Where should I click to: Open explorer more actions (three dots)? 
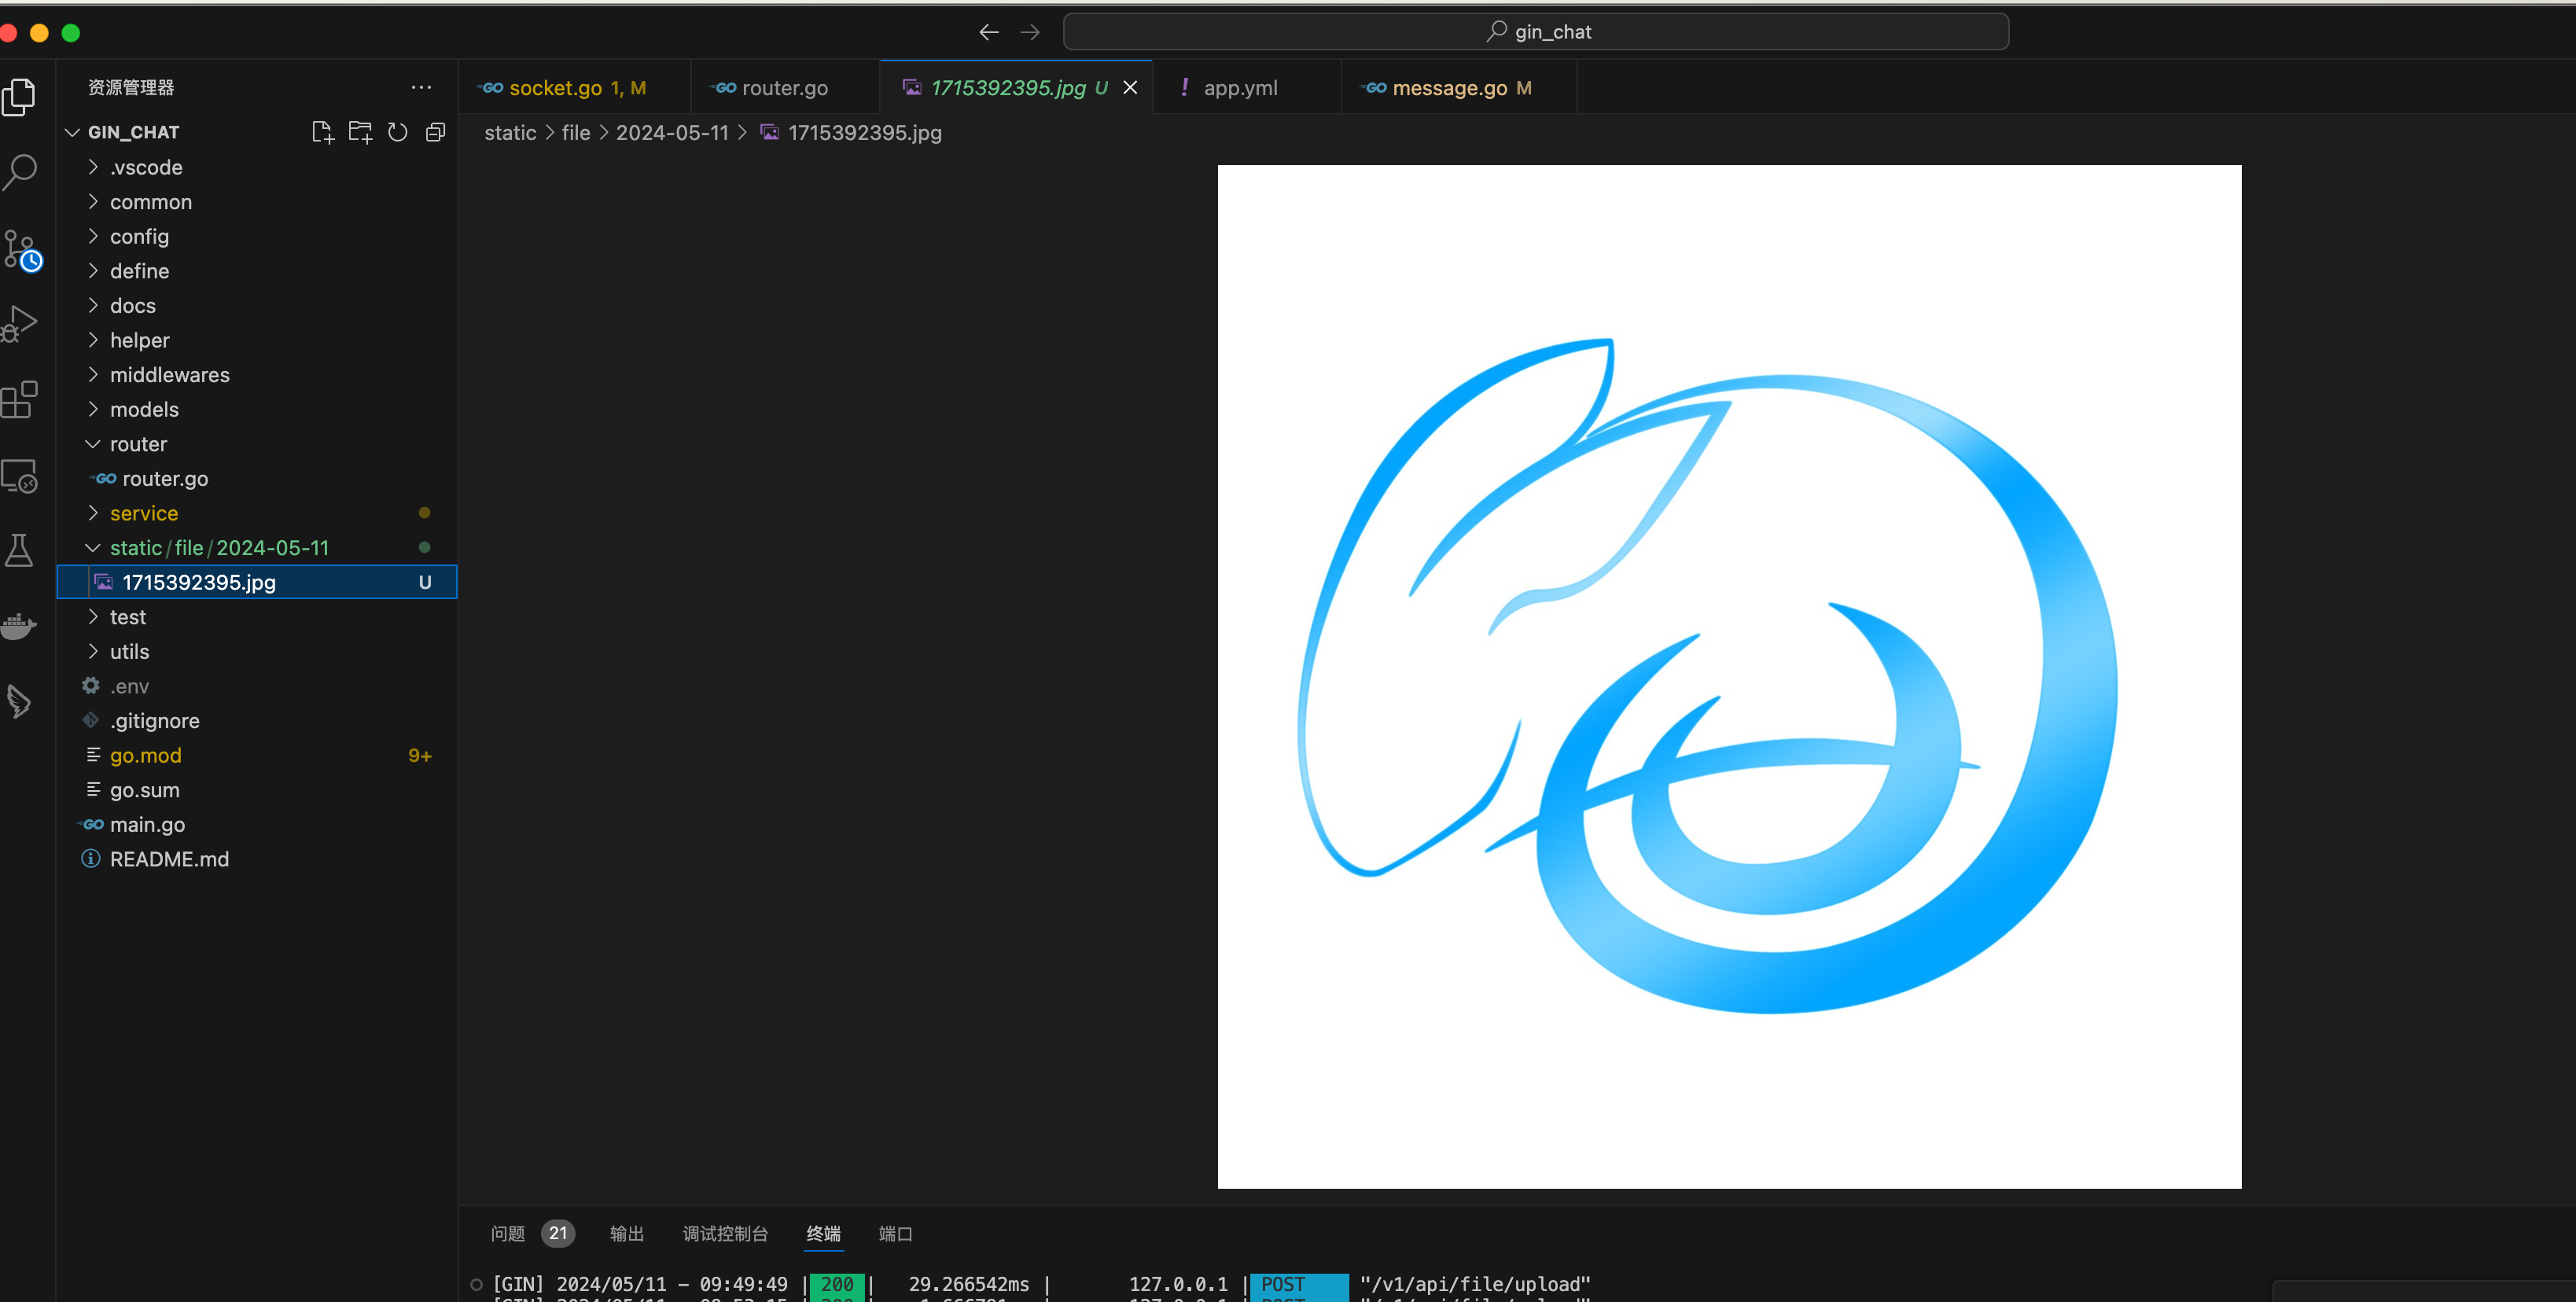point(422,87)
